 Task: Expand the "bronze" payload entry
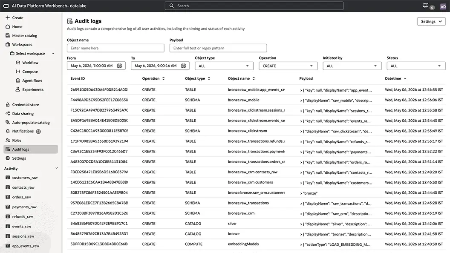[301, 193]
